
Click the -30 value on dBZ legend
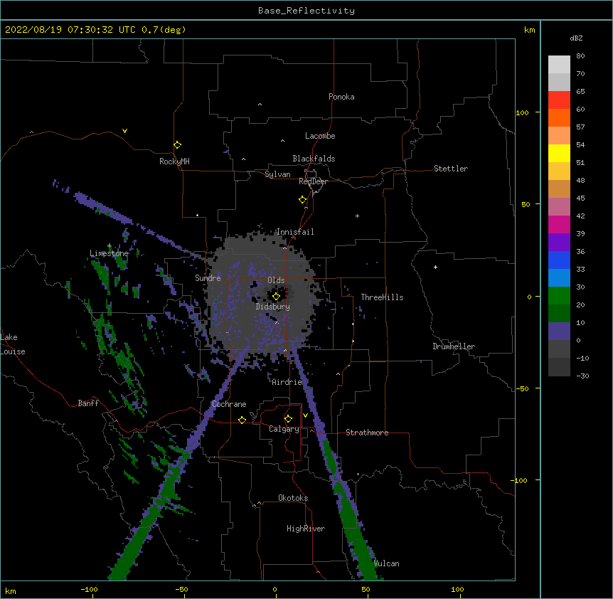click(582, 376)
